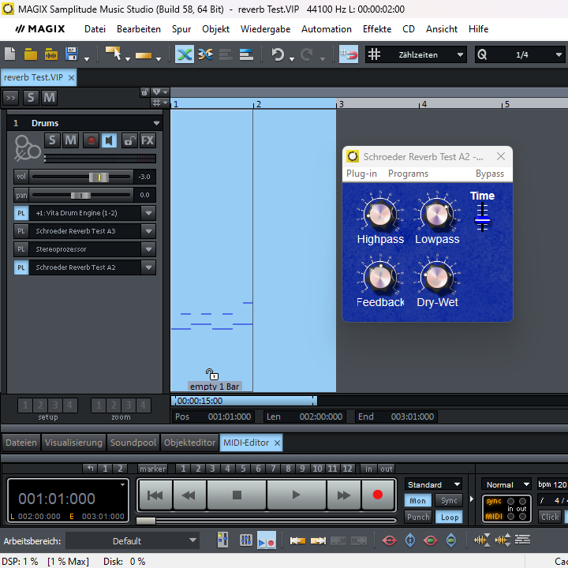Solo the Drums track
Viewport: 568px width, 568px height.
(52, 140)
